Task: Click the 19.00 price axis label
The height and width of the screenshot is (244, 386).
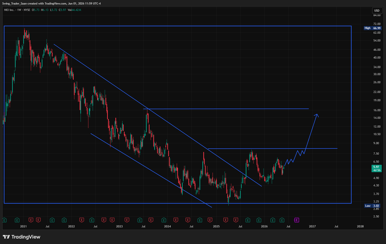Action: click(377, 100)
